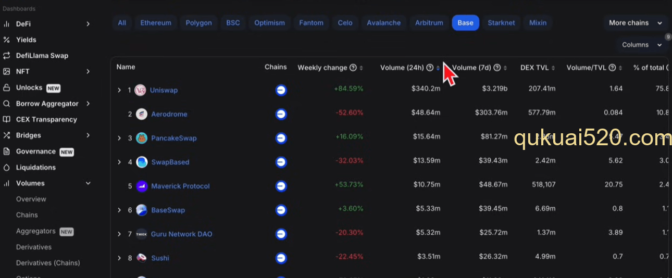
Task: Click the Volume (24h) help icon
Action: 430,68
